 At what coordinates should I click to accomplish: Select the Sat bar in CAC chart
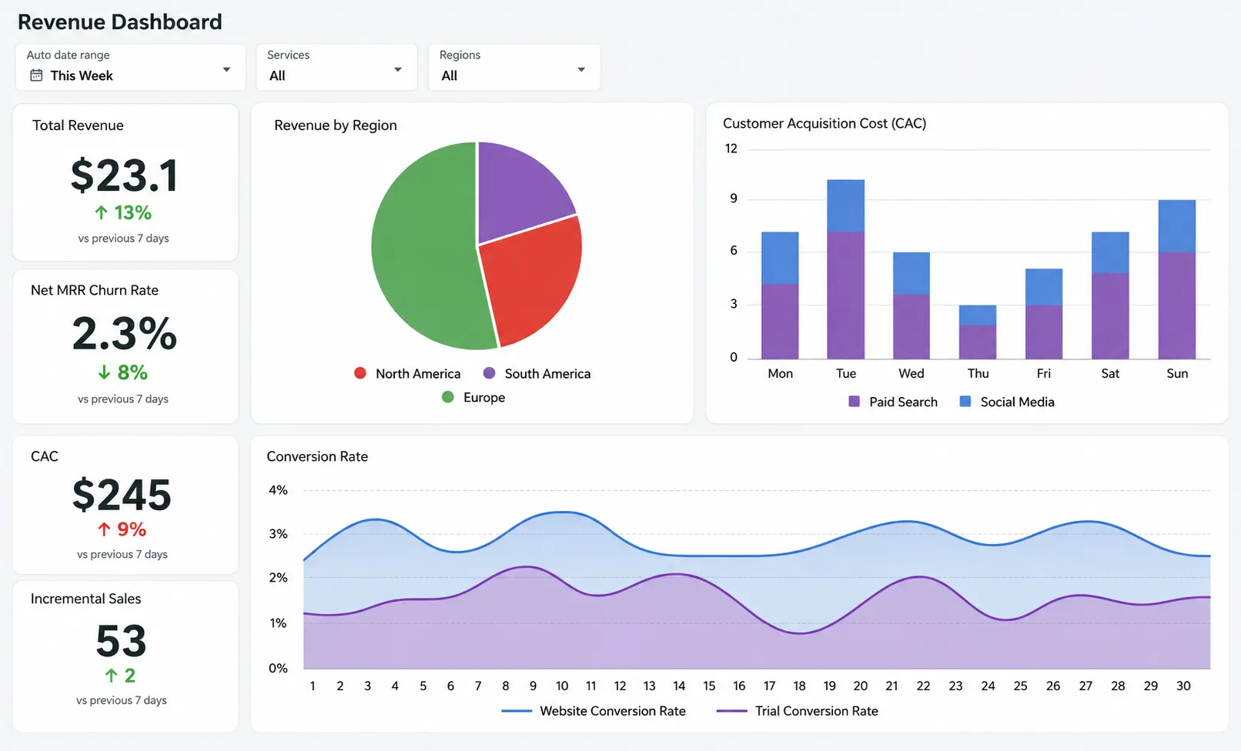(x=1110, y=295)
